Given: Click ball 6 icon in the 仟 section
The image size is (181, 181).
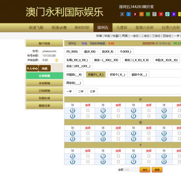Looking at the screenshot, I should pyautogui.click(x=103, y=116).
